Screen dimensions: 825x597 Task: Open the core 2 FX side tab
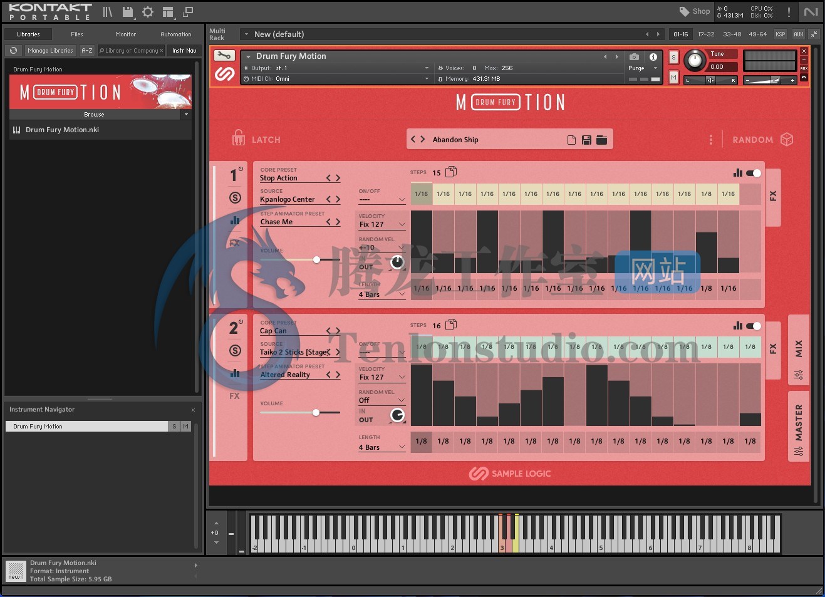coord(773,350)
